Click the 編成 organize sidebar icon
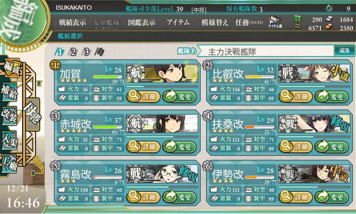 [x=12, y=68]
